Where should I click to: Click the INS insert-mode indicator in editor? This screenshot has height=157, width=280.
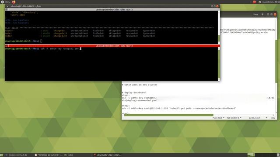[273, 118]
